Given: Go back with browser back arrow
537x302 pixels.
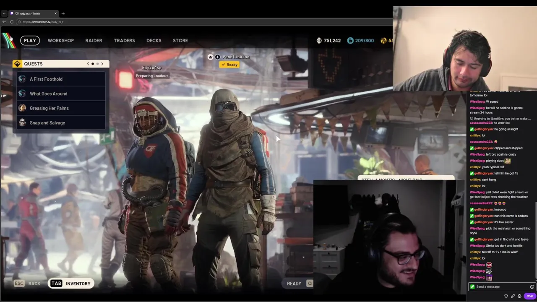Looking at the screenshot, I should pyautogui.click(x=4, y=22).
